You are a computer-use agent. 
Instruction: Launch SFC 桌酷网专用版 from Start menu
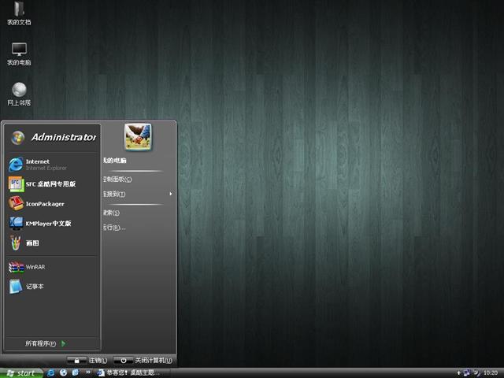49,183
